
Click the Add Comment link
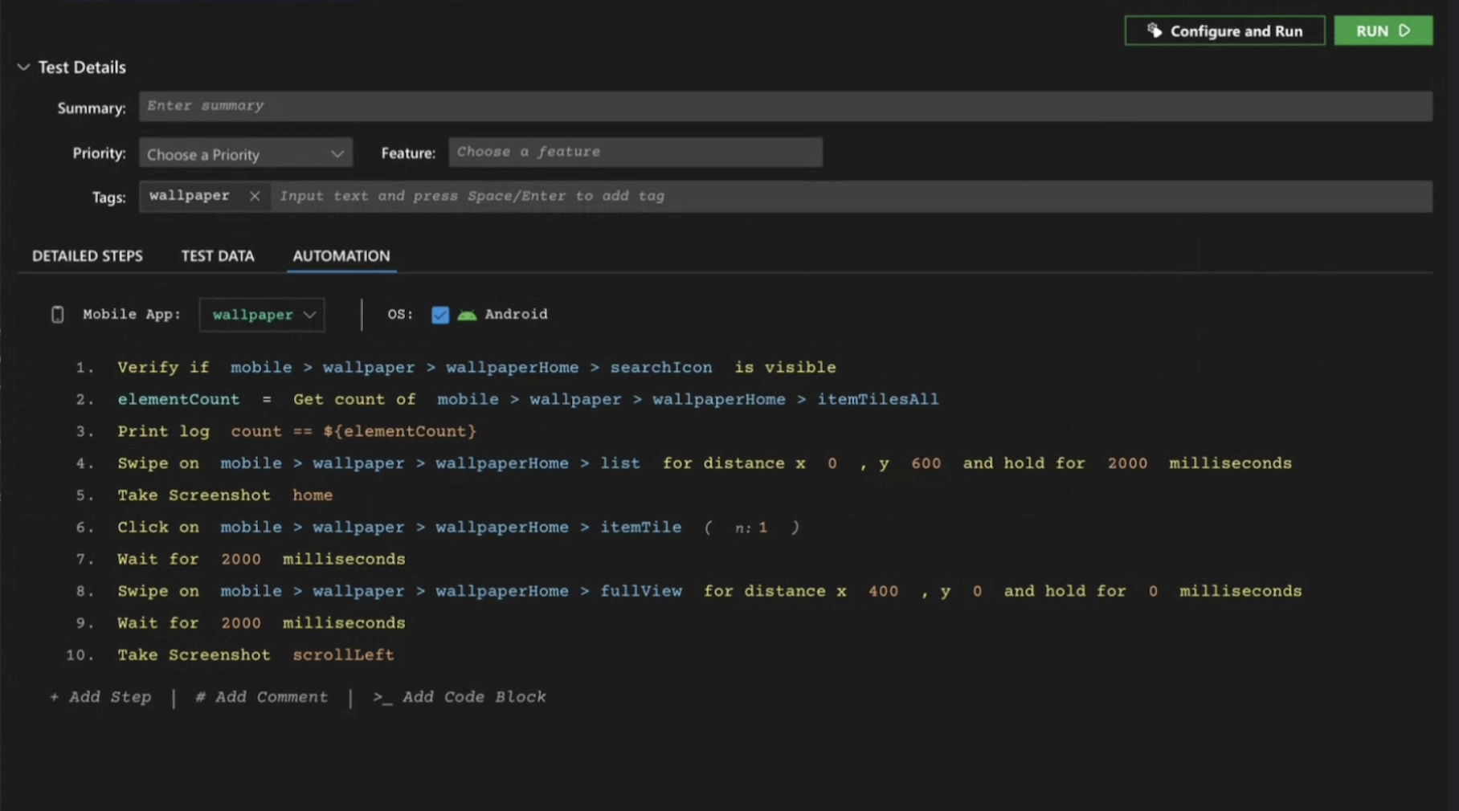pos(262,697)
